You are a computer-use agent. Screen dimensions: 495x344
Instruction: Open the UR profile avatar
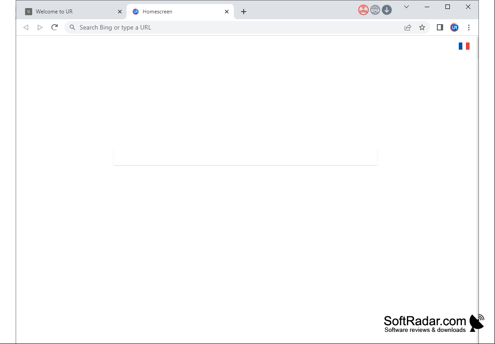point(454,27)
